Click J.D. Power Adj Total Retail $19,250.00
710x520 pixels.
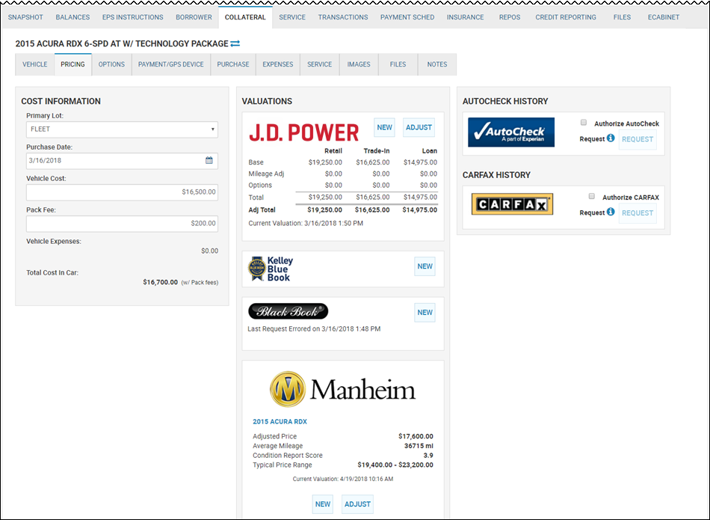[324, 210]
